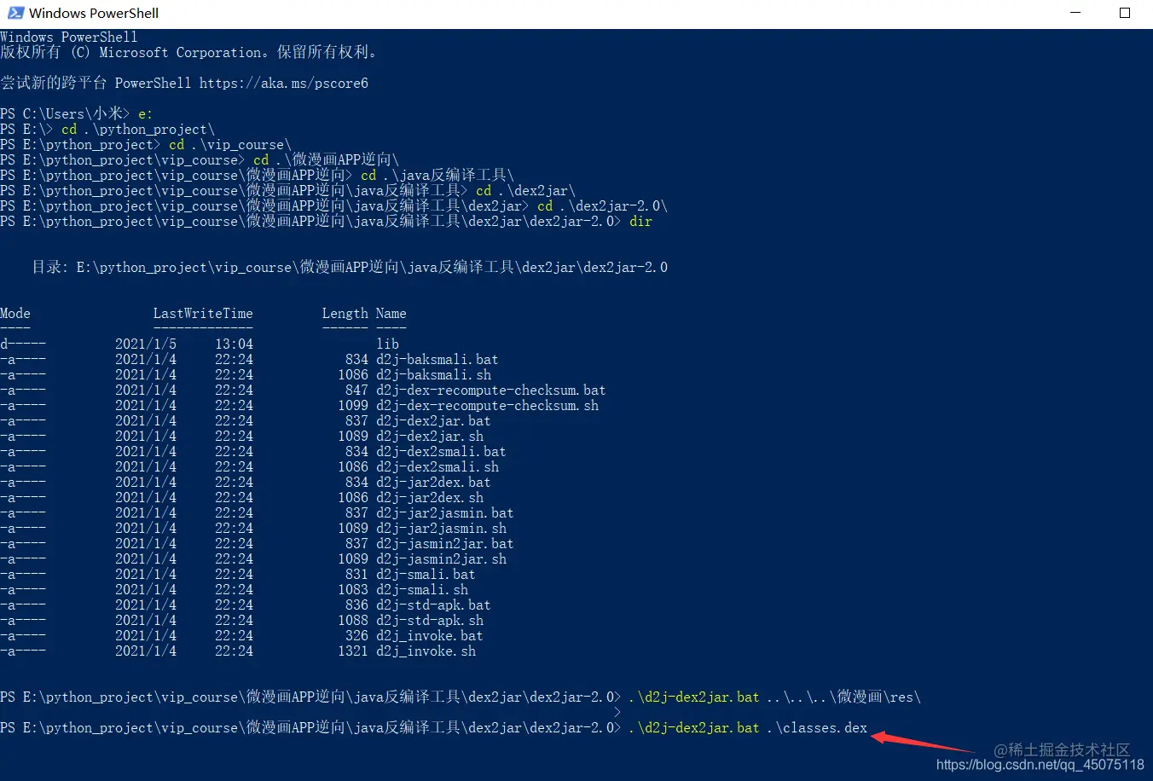Screen dimensions: 1153x781
Task: Click the 'PS C:\Users\小米>' prompt
Action: pyautogui.click(x=65, y=114)
